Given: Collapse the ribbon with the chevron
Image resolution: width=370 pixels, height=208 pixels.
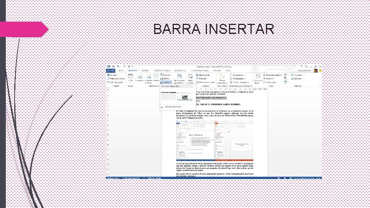Looking at the screenshot, I should coord(320,86).
